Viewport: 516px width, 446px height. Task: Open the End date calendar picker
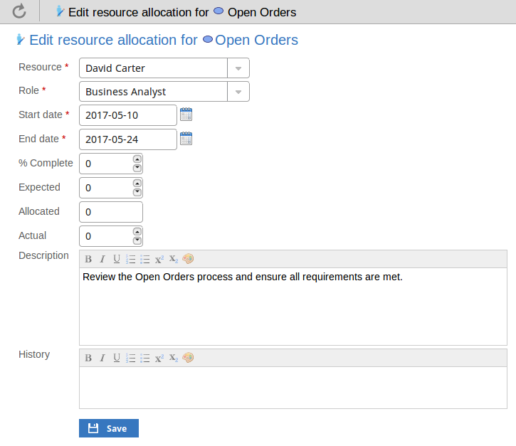186,139
